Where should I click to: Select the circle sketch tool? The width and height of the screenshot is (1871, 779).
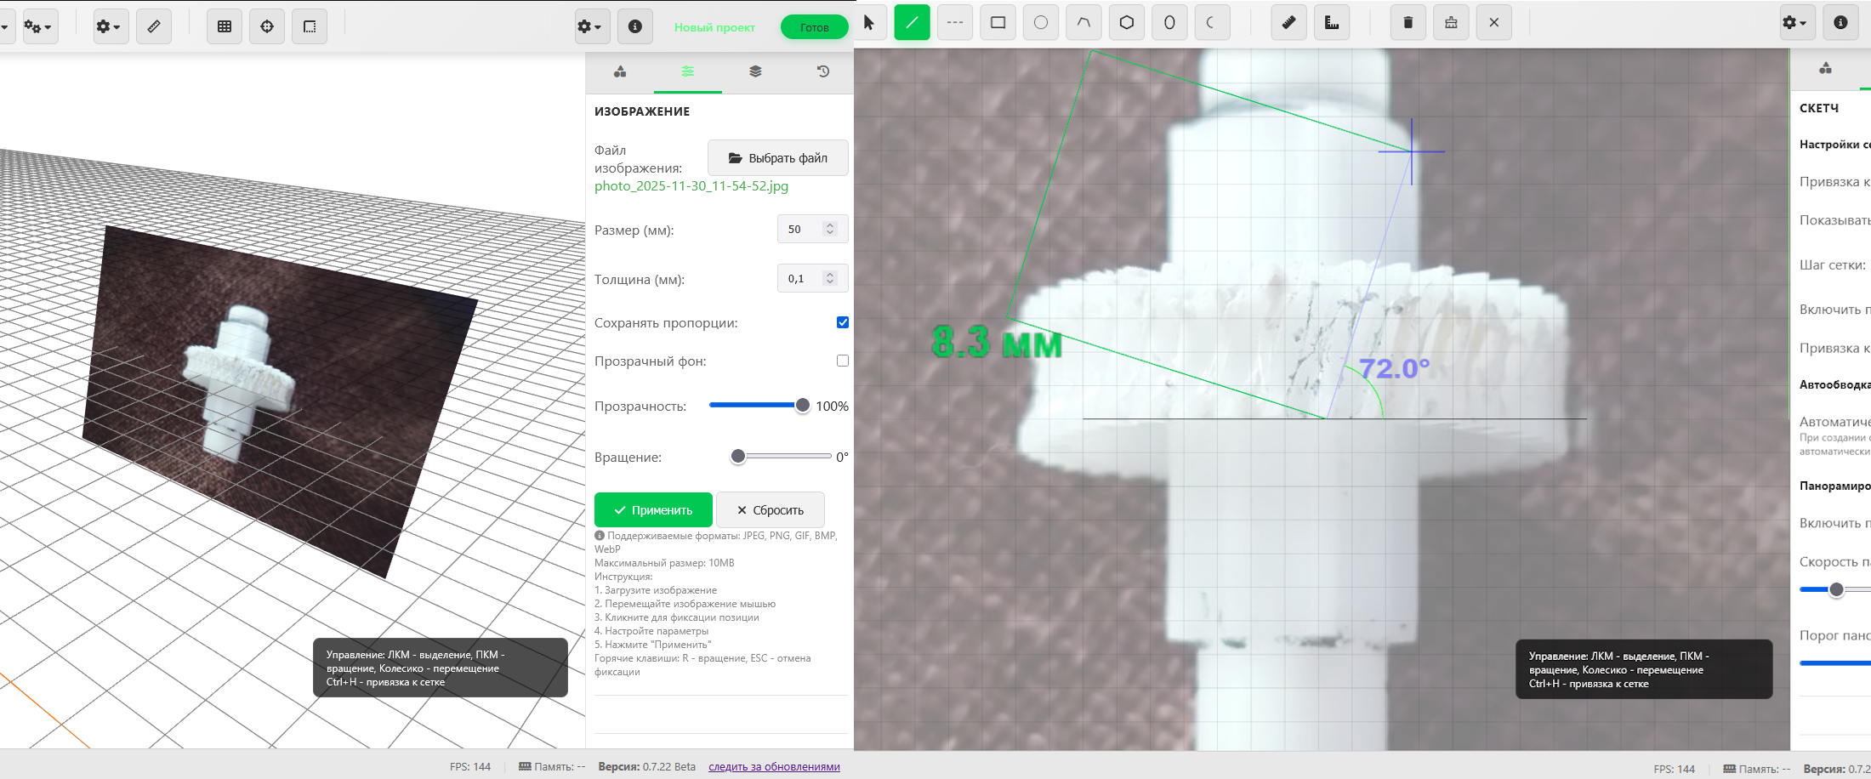coord(1040,23)
